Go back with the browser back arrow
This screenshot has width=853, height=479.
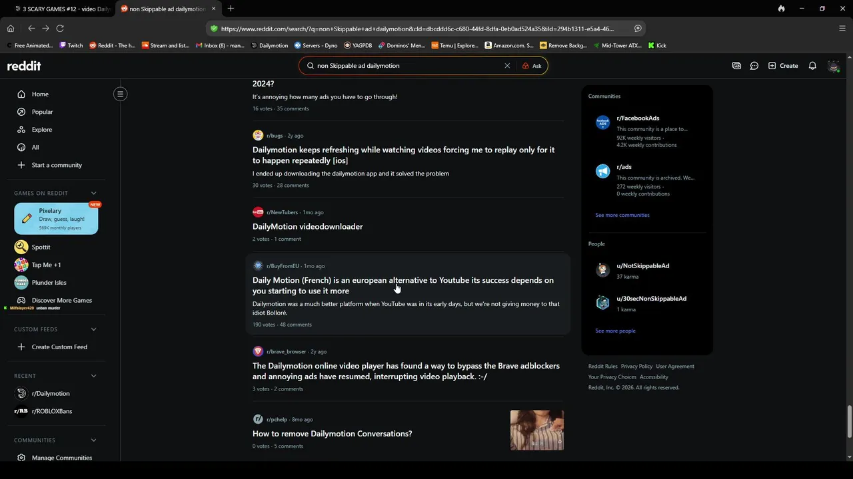click(31, 29)
